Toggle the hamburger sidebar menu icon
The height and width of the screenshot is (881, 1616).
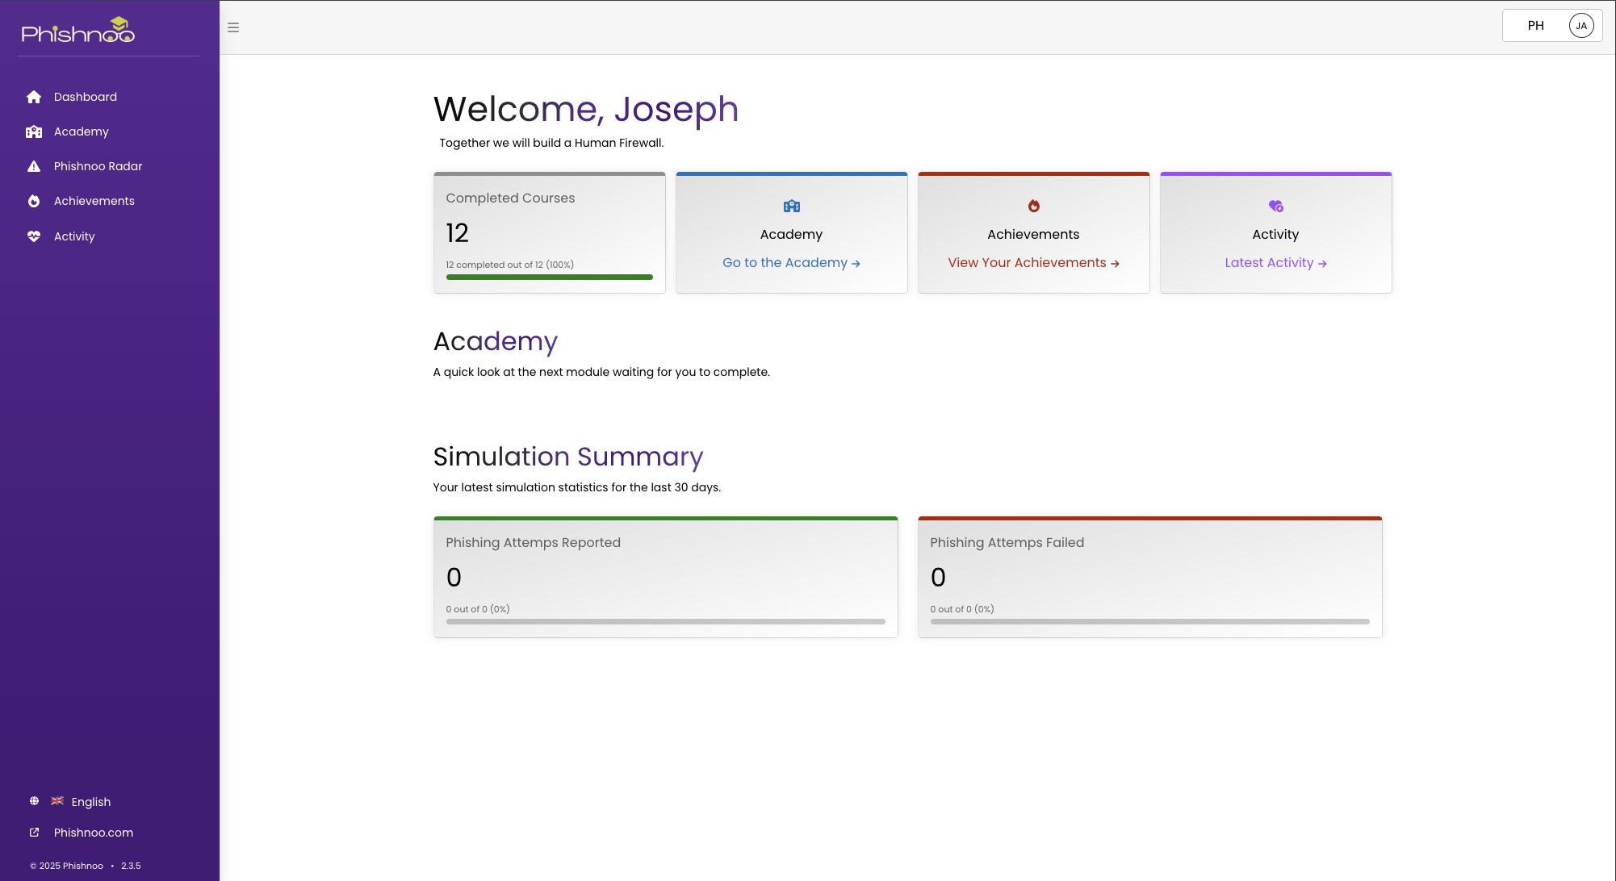coord(233,27)
